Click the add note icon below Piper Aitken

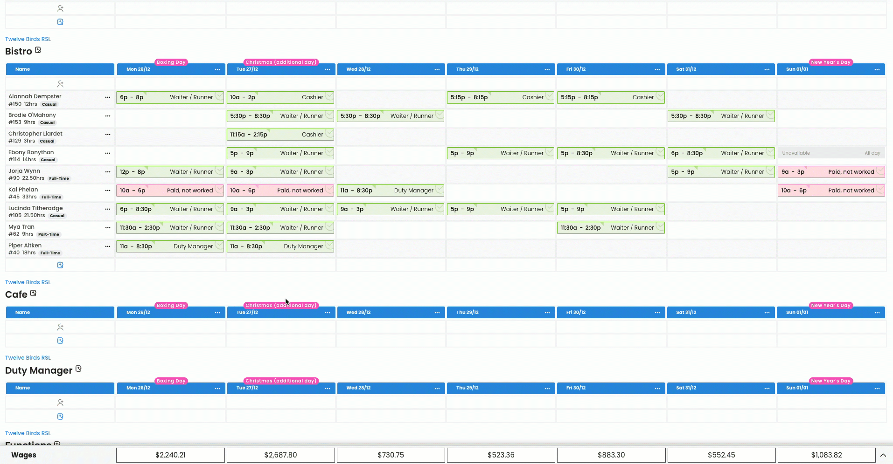tap(60, 265)
